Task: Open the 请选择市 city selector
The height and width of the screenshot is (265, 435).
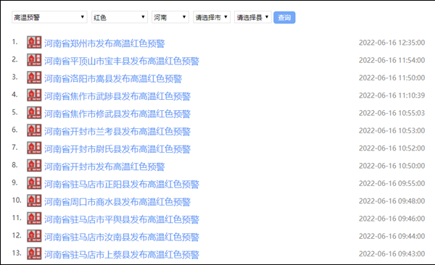Action: click(x=212, y=17)
